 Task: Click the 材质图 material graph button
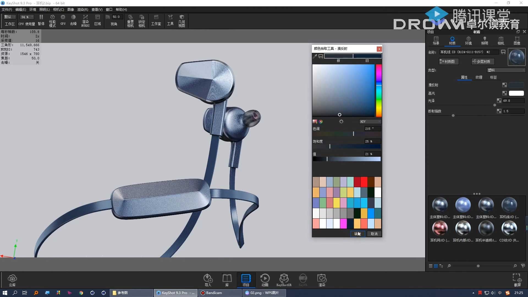449,62
